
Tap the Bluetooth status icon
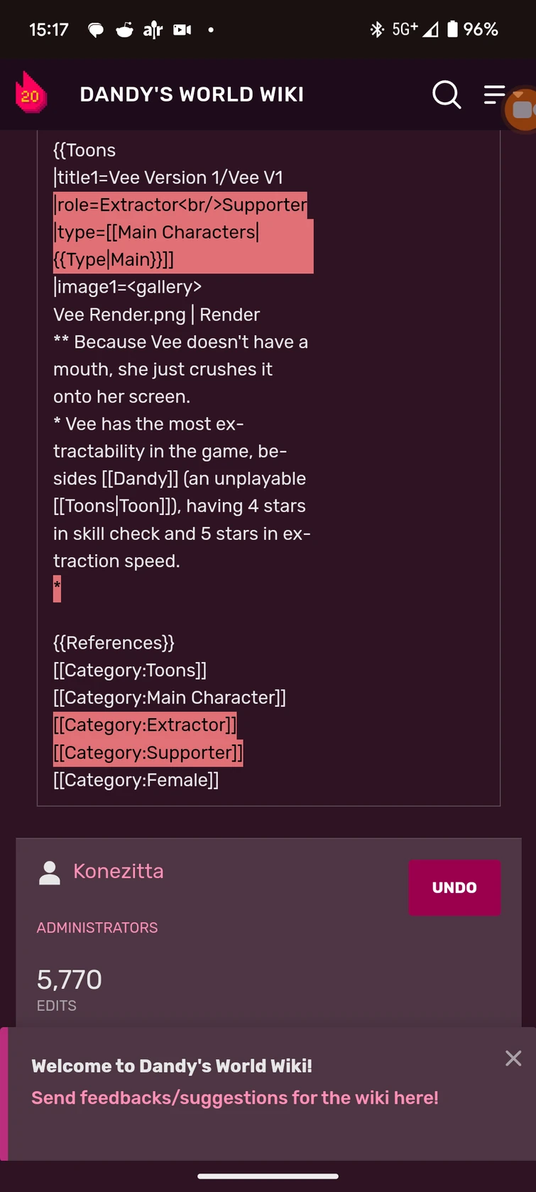click(377, 29)
